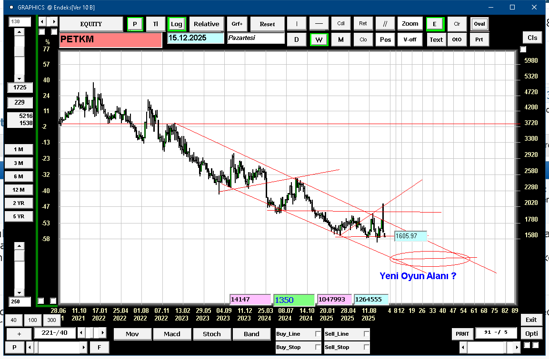Open the Macd indicator

click(172, 334)
